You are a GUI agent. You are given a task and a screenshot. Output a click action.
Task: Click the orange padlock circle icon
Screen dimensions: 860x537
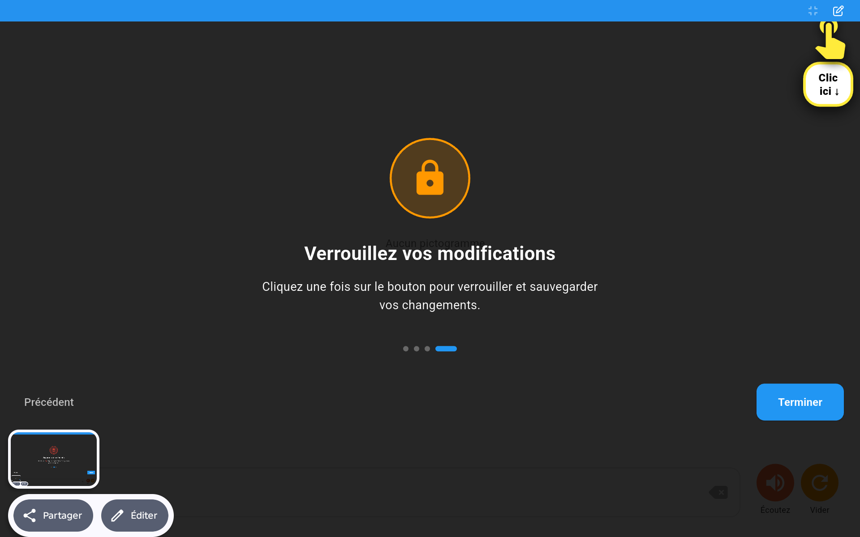(430, 178)
